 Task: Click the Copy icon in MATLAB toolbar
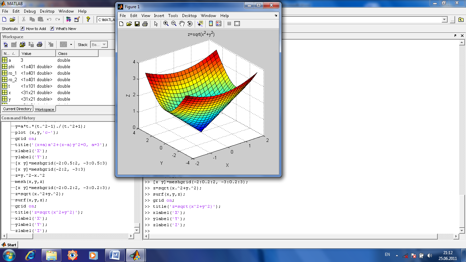[32, 19]
